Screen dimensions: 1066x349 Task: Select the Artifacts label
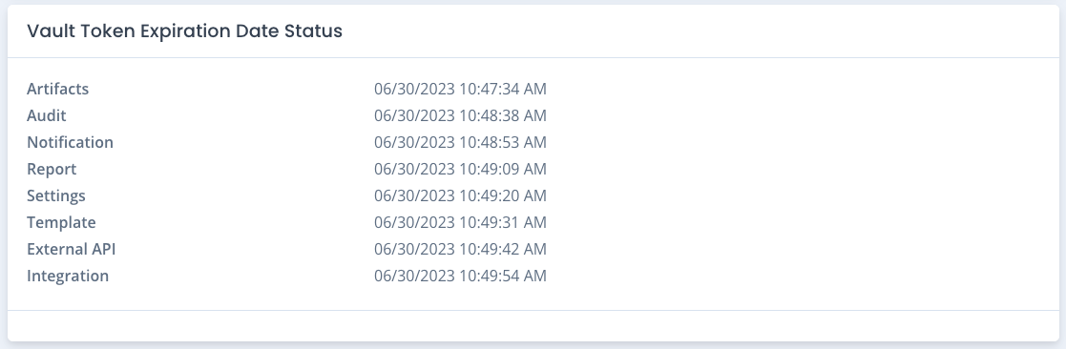[x=58, y=89]
